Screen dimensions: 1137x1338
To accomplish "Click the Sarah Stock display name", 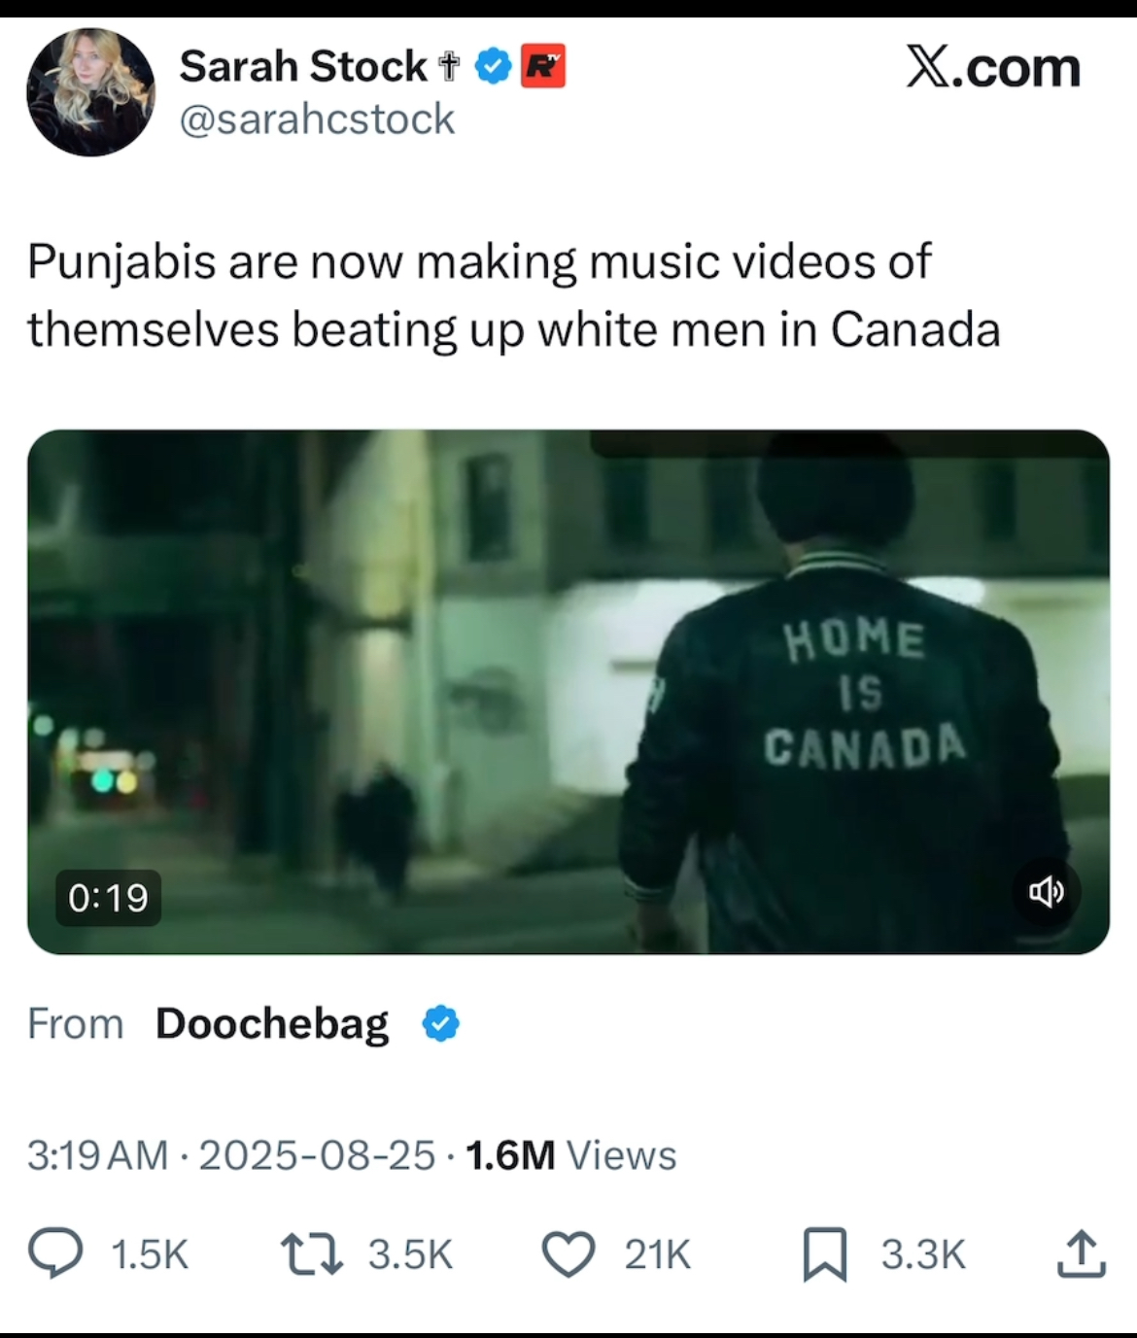I will [x=302, y=66].
